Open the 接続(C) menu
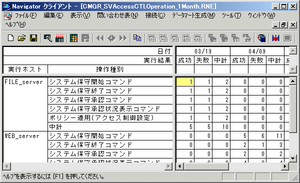Image resolution: width=300 pixels, height=183 pixels. [x=155, y=15]
